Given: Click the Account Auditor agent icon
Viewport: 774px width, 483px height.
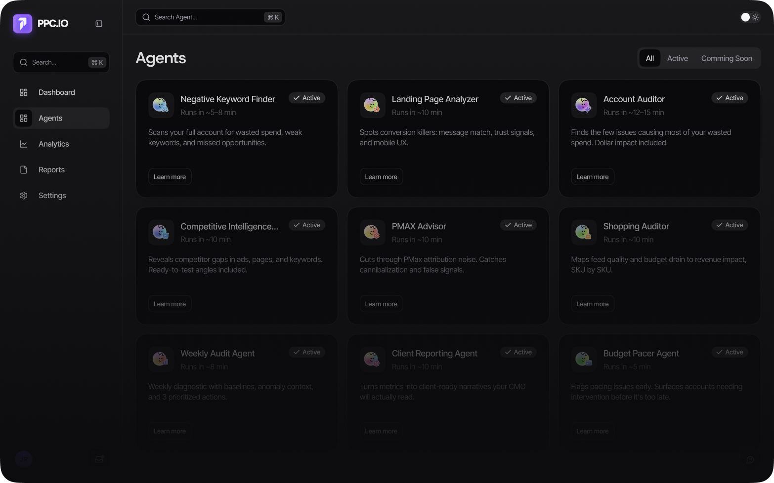Looking at the screenshot, I should (583, 105).
